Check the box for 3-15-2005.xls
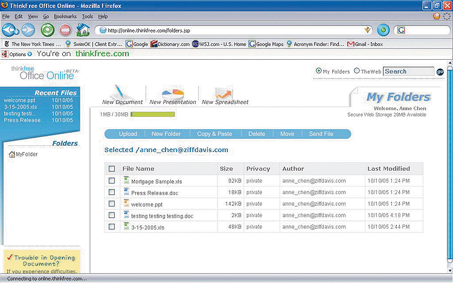The height and width of the screenshot is (283, 453). coord(112,227)
